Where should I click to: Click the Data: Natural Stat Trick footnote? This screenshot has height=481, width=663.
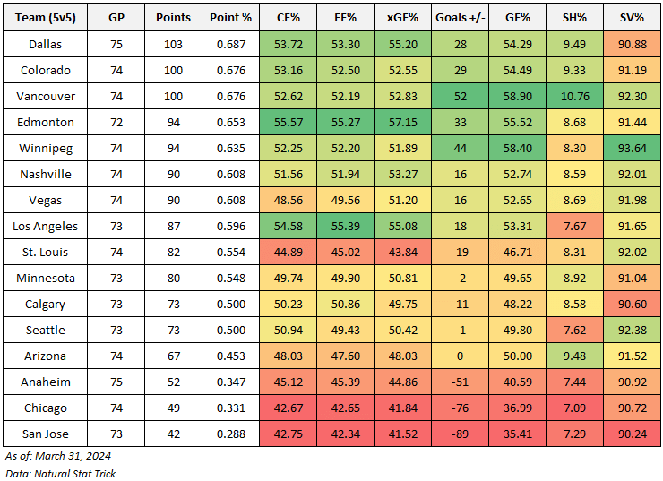click(61, 472)
